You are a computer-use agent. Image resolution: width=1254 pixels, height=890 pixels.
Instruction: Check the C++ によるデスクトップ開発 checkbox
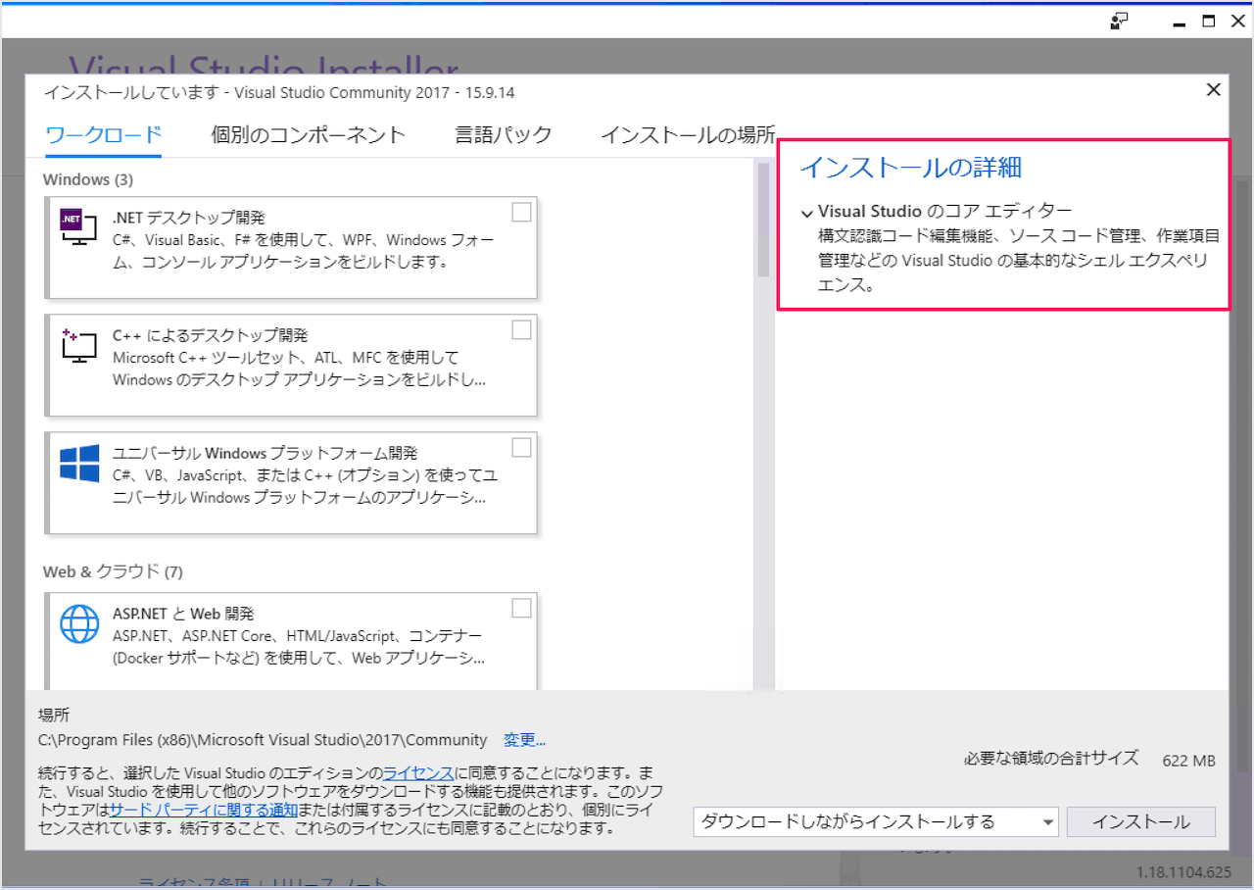(522, 329)
